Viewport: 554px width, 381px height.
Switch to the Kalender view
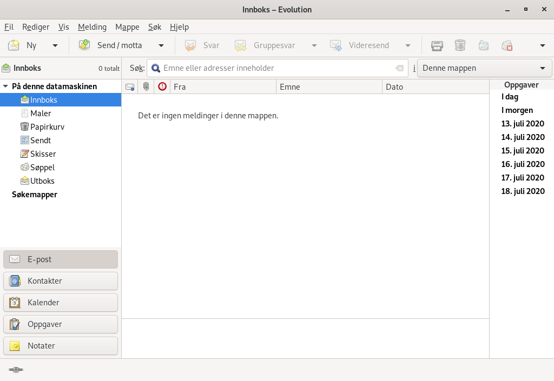click(61, 303)
